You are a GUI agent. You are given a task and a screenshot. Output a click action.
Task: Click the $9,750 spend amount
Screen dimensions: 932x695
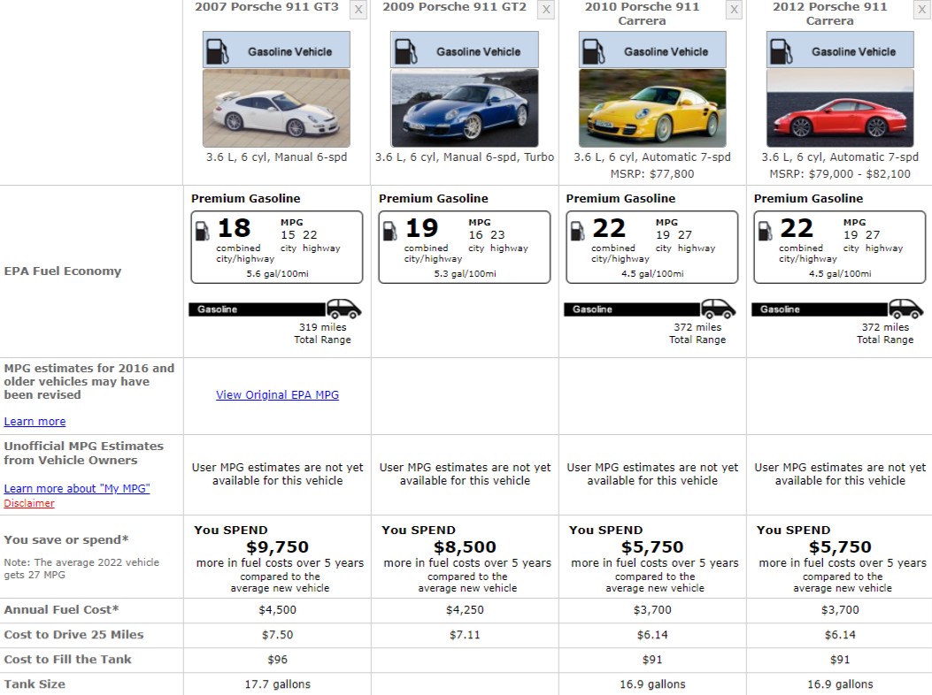click(x=278, y=547)
